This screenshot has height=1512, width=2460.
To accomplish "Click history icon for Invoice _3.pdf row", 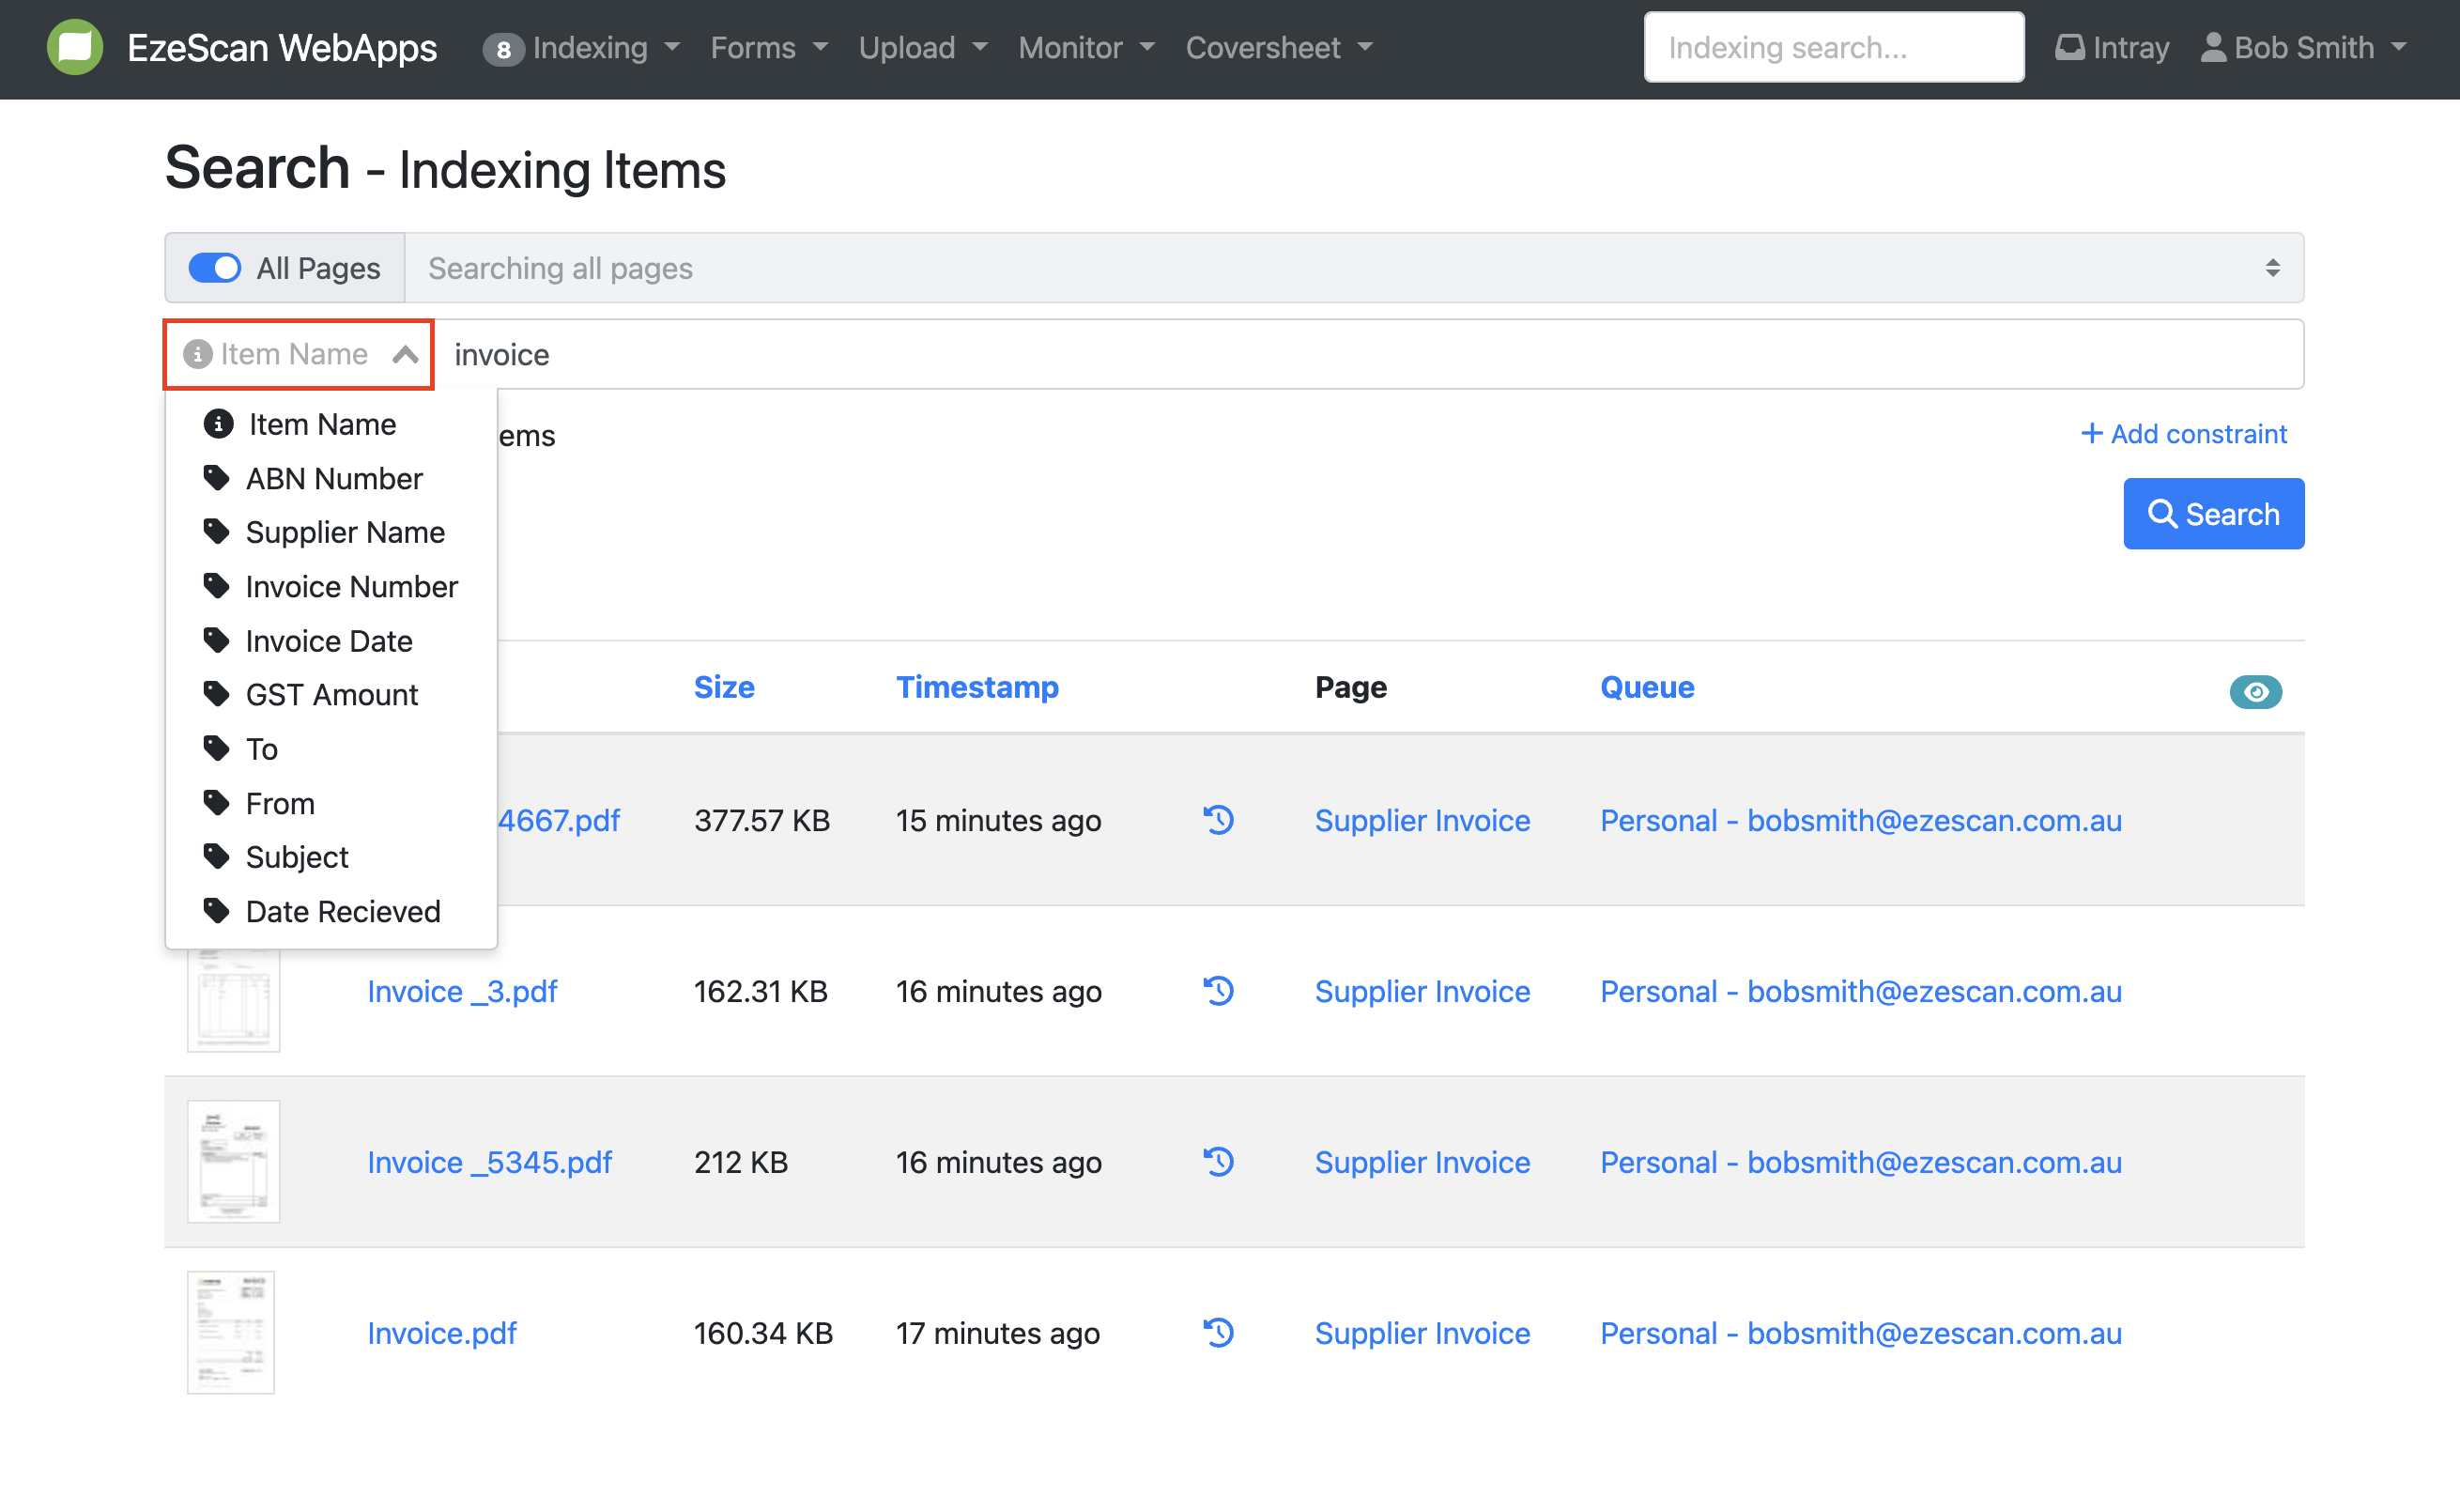I will click(1218, 991).
